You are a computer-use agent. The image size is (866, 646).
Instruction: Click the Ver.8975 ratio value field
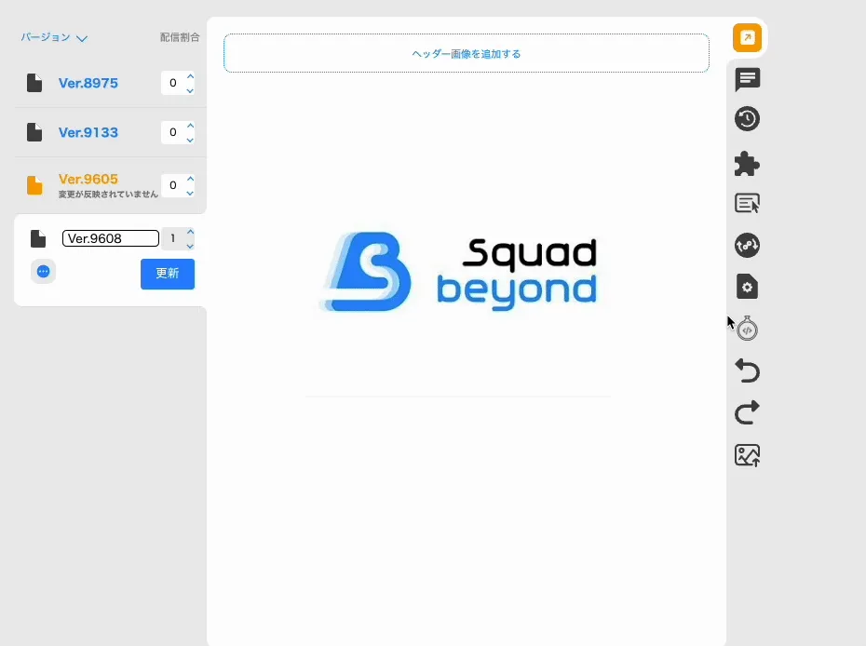point(173,83)
